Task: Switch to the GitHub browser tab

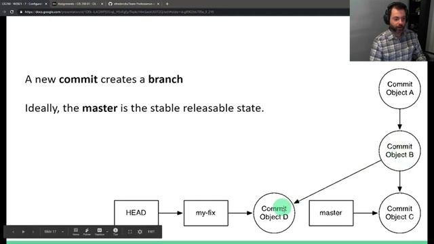Action: click(x=134, y=4)
